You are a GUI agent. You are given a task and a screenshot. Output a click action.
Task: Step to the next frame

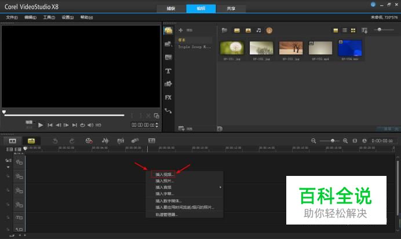tap(66, 125)
